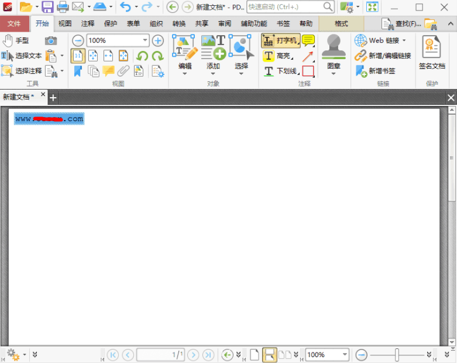Click the rotate clockwise icon
The image size is (457, 363).
pyautogui.click(x=157, y=56)
